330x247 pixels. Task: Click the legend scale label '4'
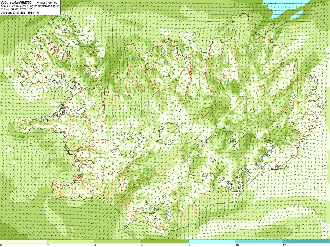click(95, 245)
